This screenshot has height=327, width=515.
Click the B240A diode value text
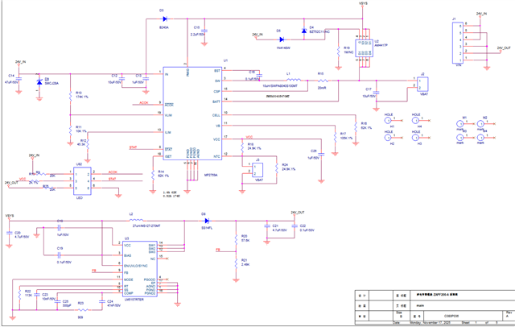(164, 28)
